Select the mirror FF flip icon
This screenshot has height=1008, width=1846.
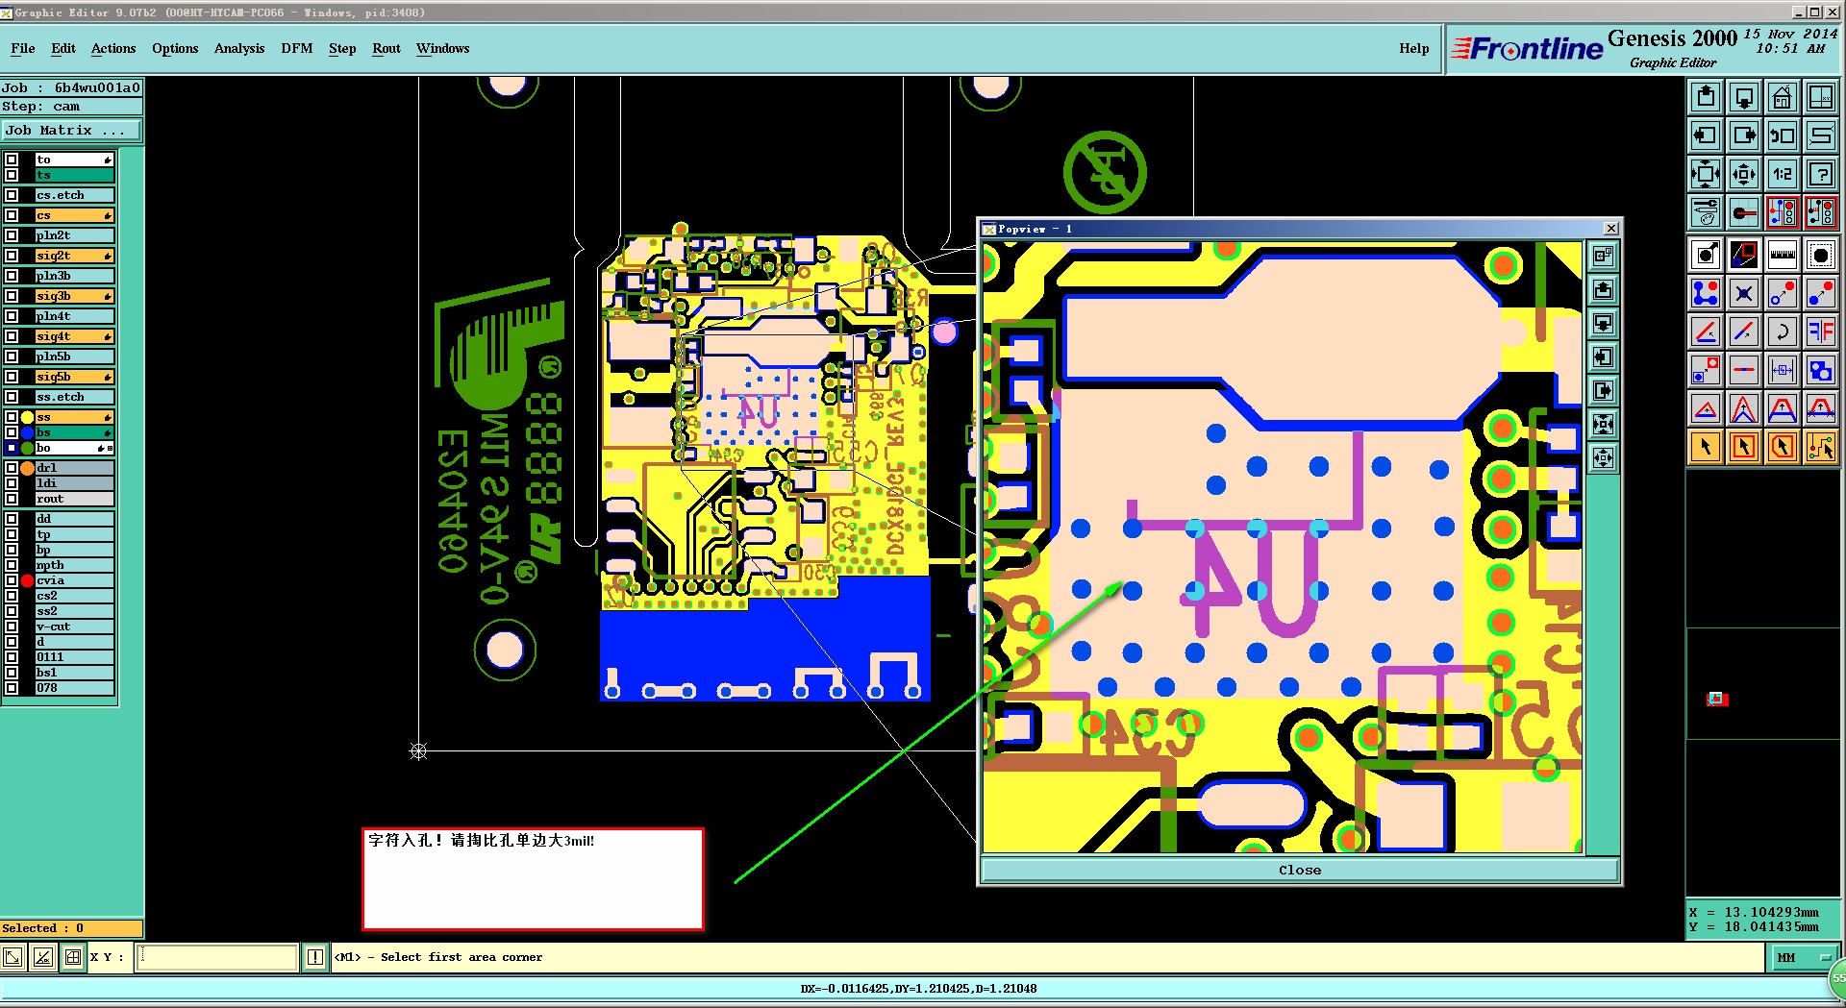click(x=1820, y=332)
